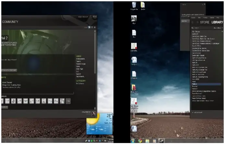Select Half-Life 2: Episode Two

[x=200, y=70]
